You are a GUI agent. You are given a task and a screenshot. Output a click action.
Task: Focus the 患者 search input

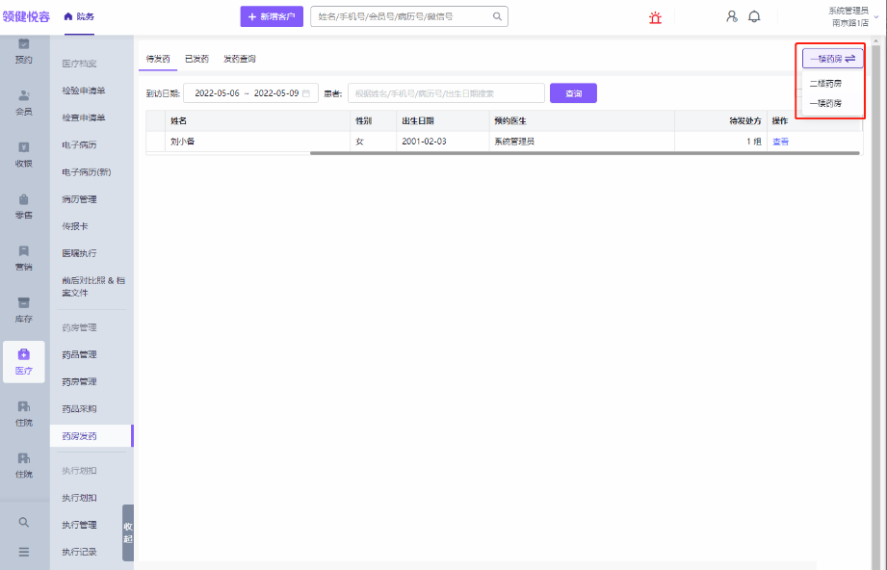[446, 93]
